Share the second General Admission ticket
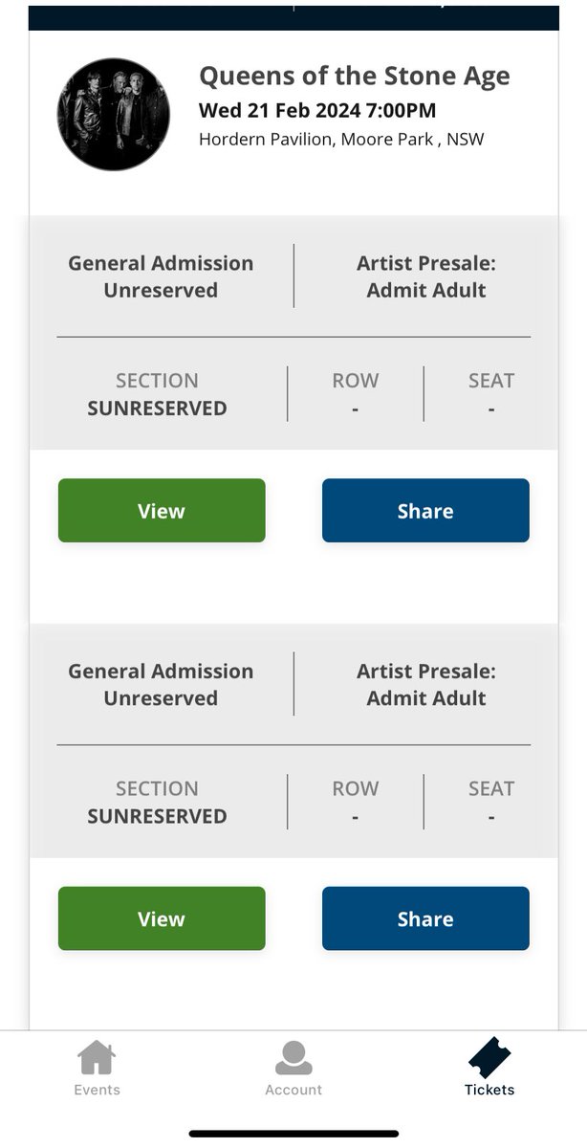 pyautogui.click(x=425, y=918)
